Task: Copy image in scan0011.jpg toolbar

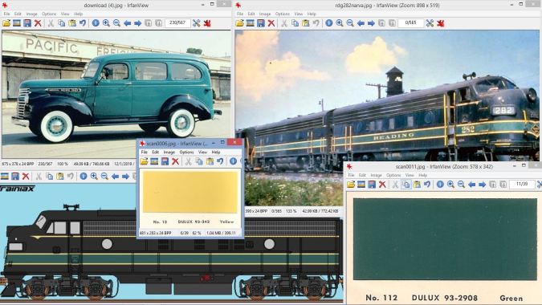Action: 406,185
